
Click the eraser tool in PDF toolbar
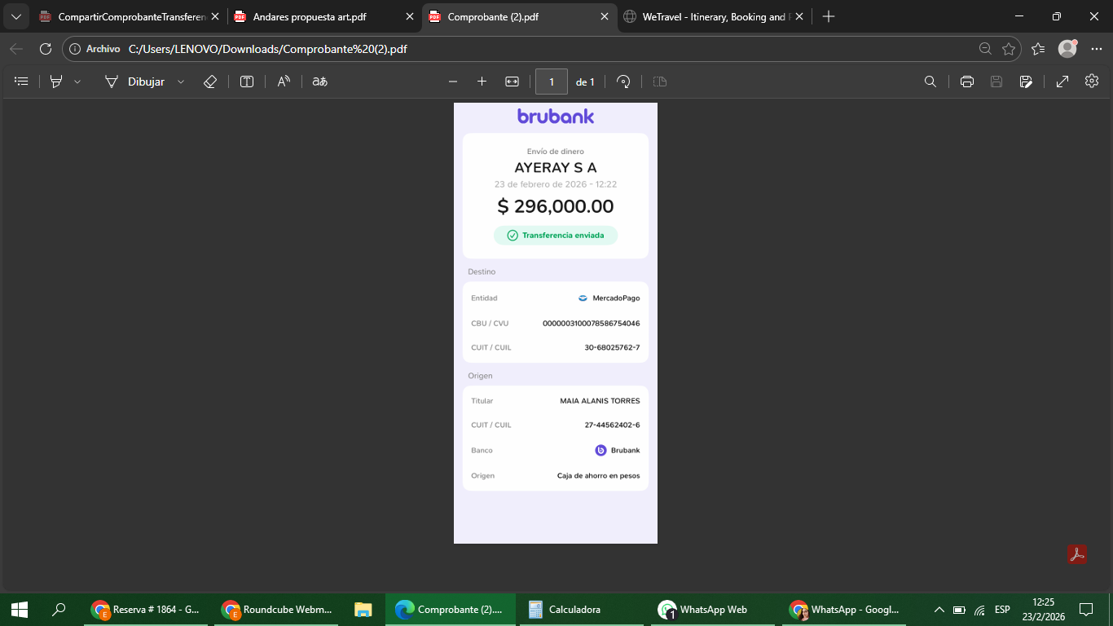[x=209, y=82]
